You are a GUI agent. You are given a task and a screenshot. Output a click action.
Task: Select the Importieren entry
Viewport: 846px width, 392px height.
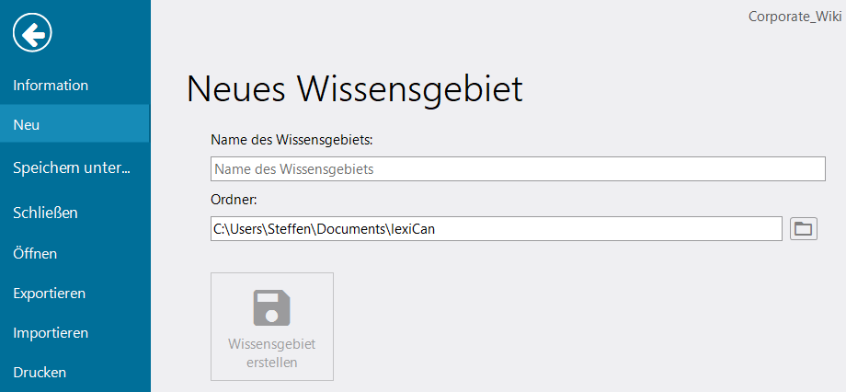(51, 332)
